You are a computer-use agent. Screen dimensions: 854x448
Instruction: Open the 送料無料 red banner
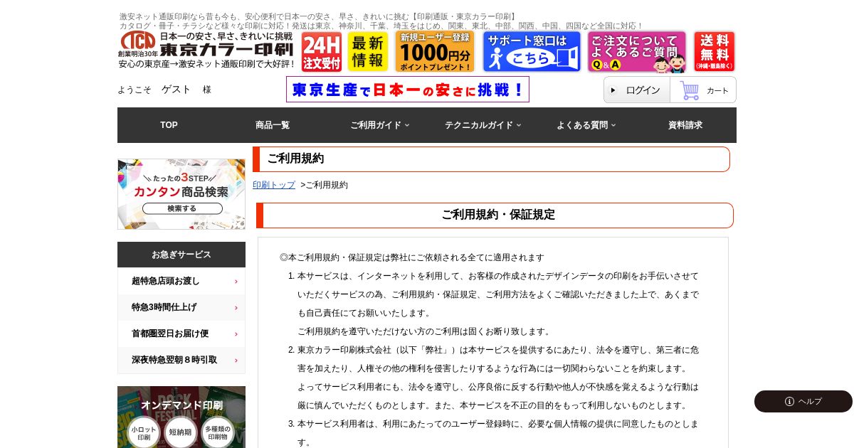(715, 51)
